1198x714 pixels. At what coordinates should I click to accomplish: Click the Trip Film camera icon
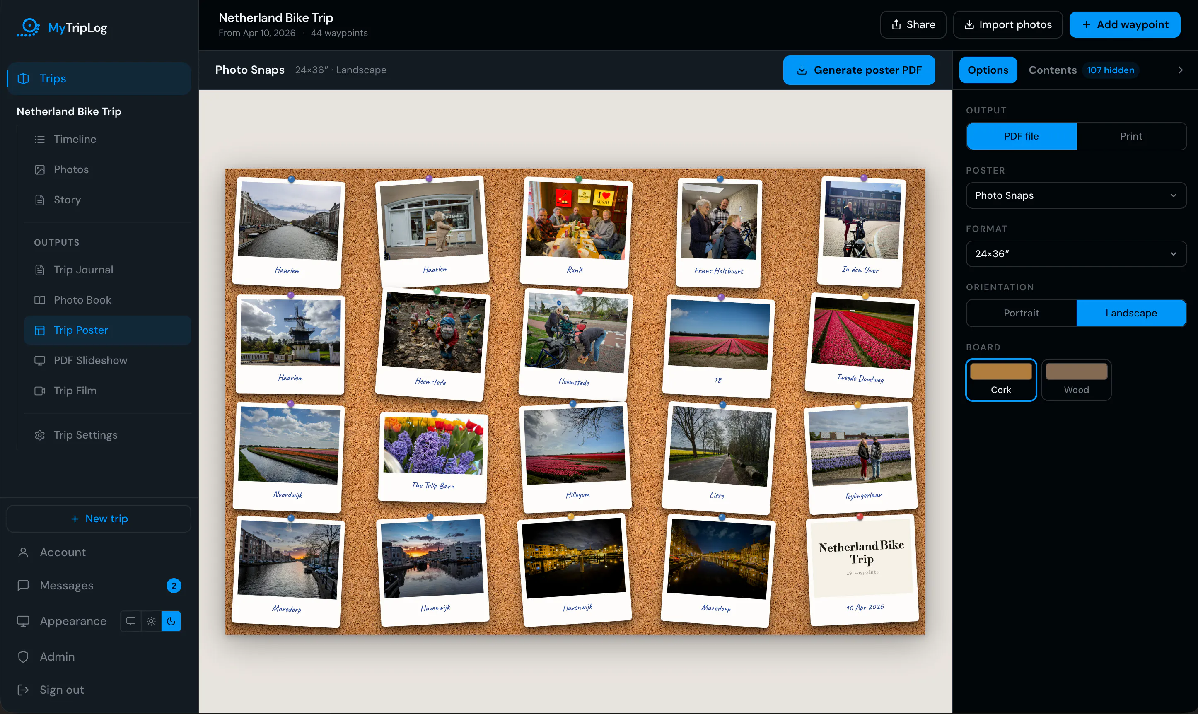[x=40, y=391]
